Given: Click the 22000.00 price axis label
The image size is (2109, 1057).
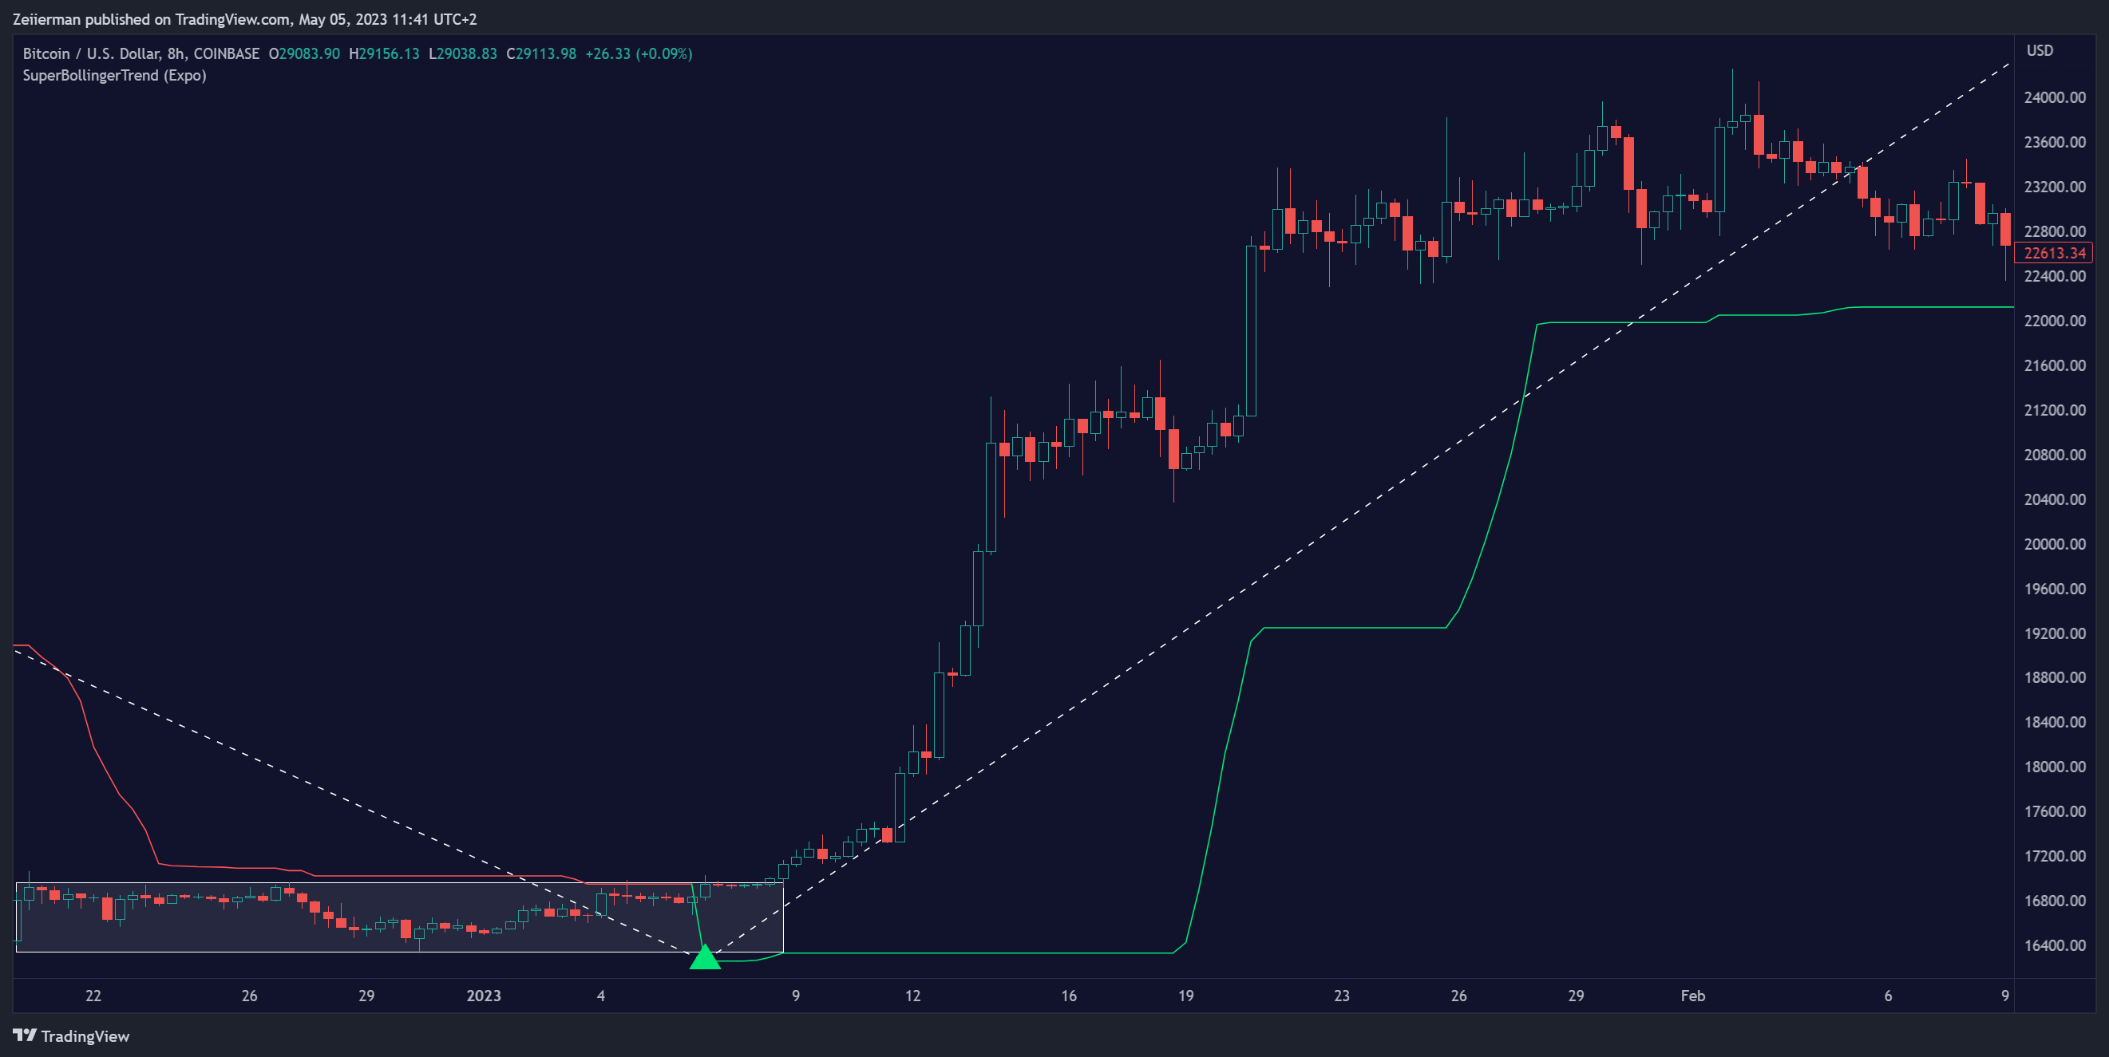Looking at the screenshot, I should [x=2054, y=321].
